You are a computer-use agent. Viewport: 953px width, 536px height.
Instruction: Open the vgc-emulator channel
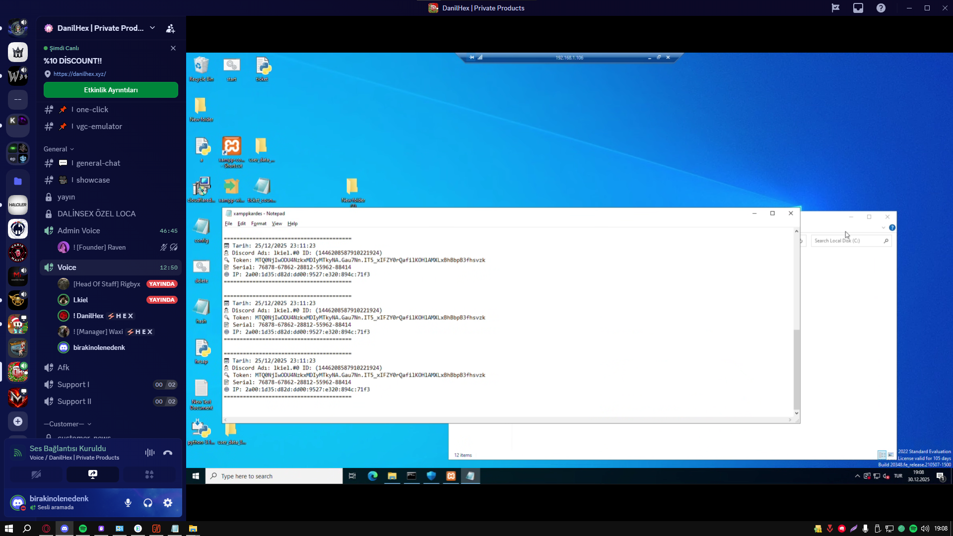(x=111, y=127)
